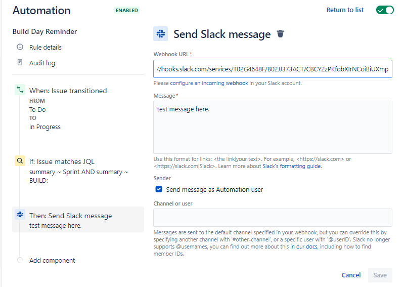
Task: Add component to the rule
Action: pyautogui.click(x=52, y=260)
